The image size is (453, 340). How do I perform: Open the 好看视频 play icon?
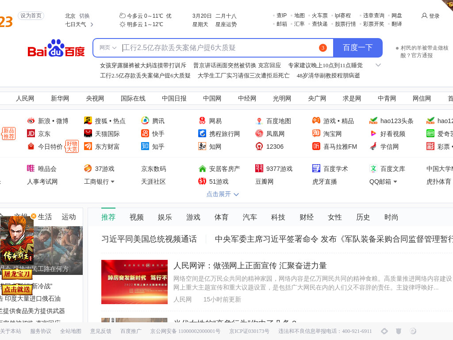[373, 133]
